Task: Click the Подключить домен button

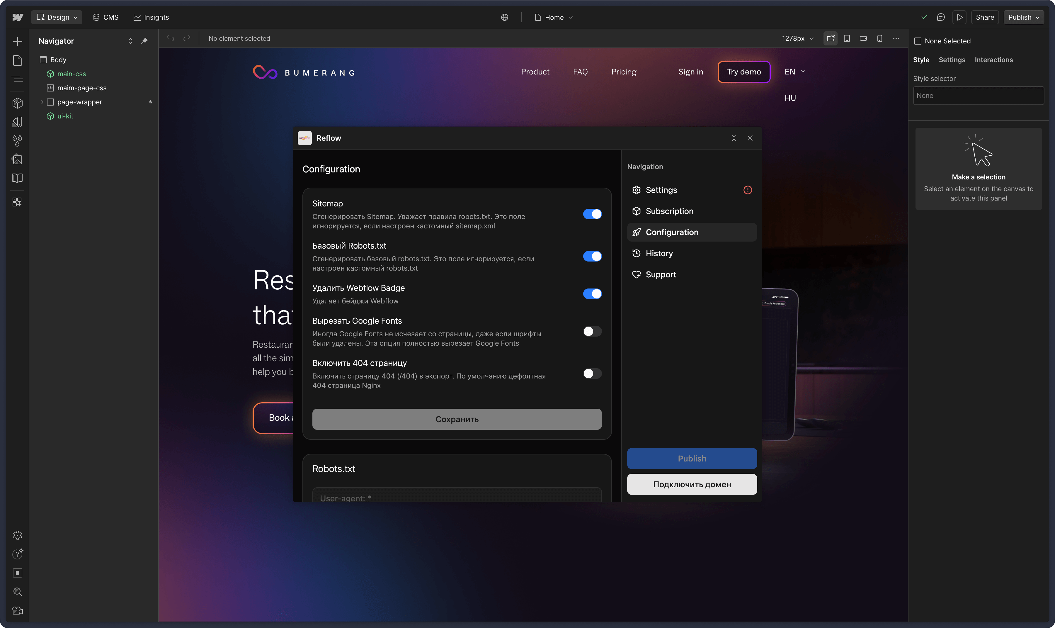Action: click(692, 484)
